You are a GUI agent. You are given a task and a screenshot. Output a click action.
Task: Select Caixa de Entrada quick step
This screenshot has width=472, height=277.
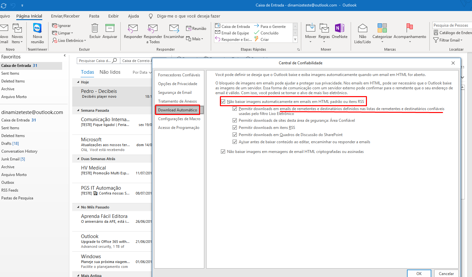(x=233, y=26)
